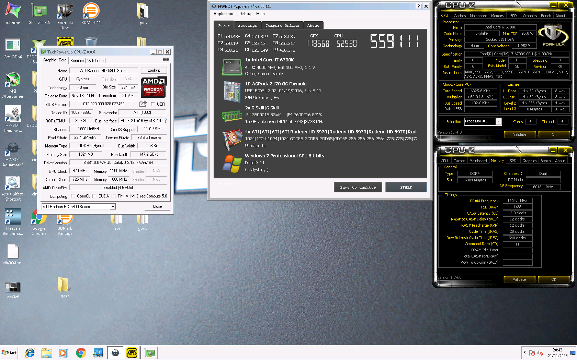
Task: Click the Close button in GPU-Z
Action: [157, 206]
